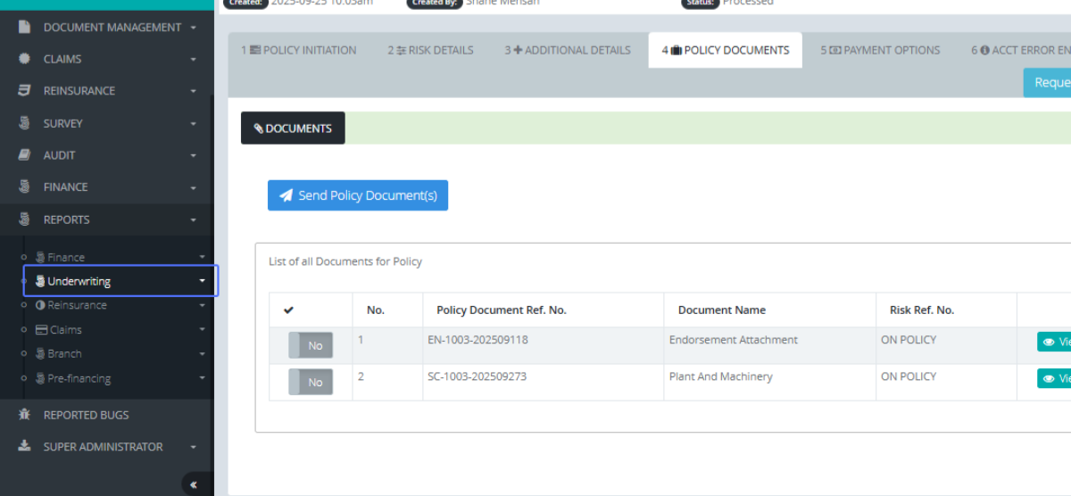Click the Super Administrator download icon

pyautogui.click(x=25, y=447)
